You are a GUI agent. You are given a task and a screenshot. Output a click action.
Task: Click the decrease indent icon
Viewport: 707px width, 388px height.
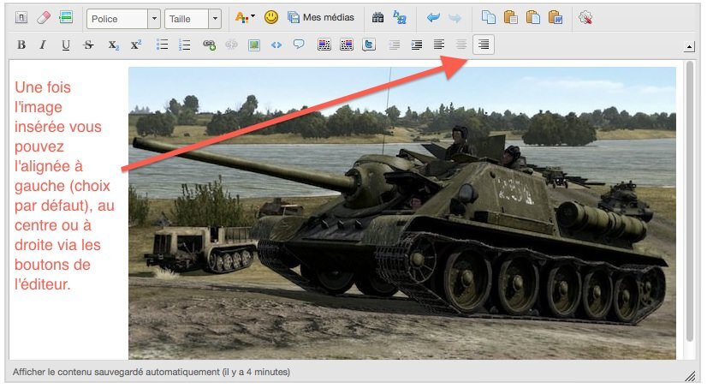click(x=395, y=45)
